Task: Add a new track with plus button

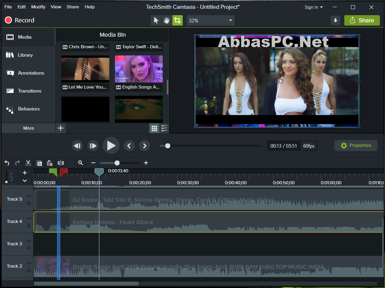Action: pos(25,173)
